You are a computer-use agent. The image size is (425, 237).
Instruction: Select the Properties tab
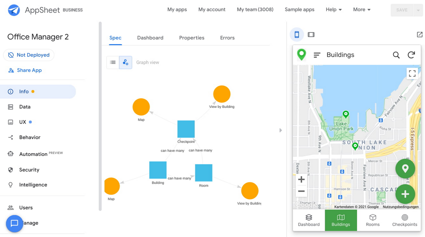(192, 38)
